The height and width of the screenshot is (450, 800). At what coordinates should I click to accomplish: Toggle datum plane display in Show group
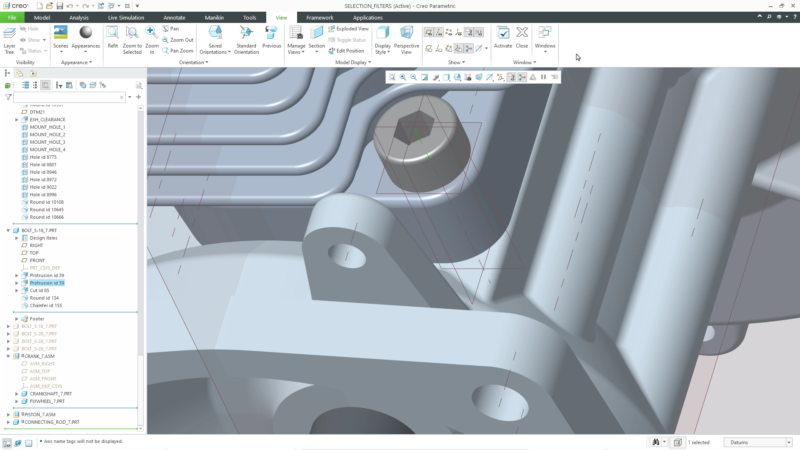click(x=428, y=32)
